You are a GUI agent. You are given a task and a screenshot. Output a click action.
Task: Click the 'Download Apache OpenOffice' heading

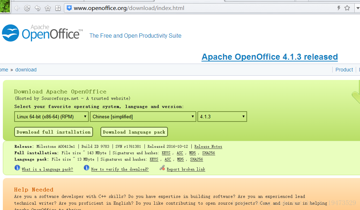pos(60,91)
